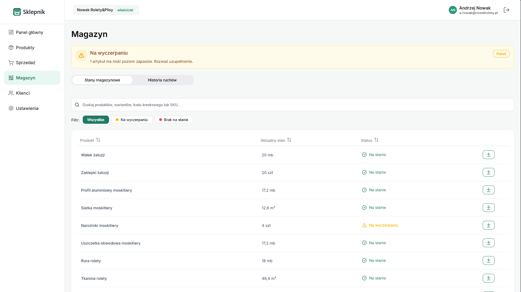The image size is (521, 292).
Task: Open stock adjustment for Narożniki moskitiery
Action: 488,225
